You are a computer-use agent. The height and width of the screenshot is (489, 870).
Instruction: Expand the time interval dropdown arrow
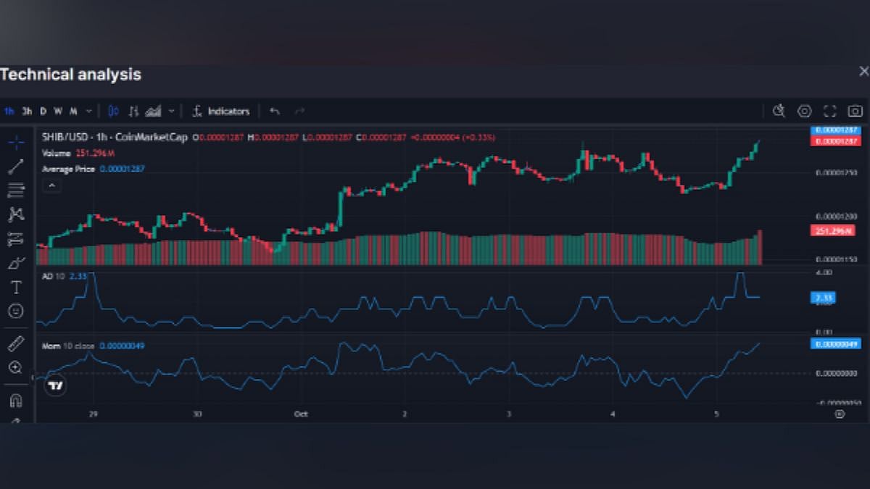89,112
